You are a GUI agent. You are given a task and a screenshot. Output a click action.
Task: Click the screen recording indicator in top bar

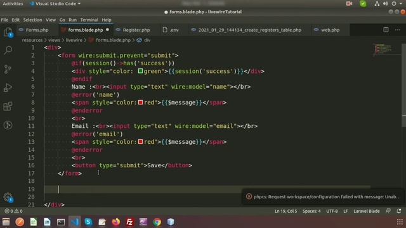[349, 4]
